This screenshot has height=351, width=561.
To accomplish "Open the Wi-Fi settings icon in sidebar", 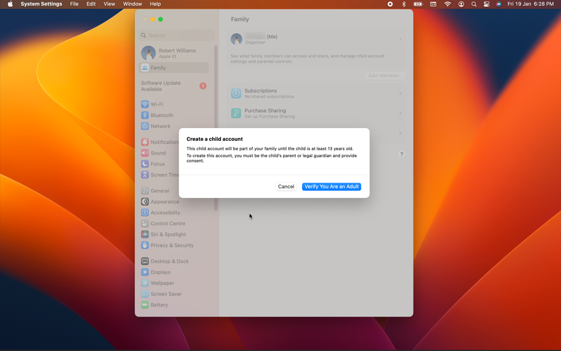I will 145,104.
